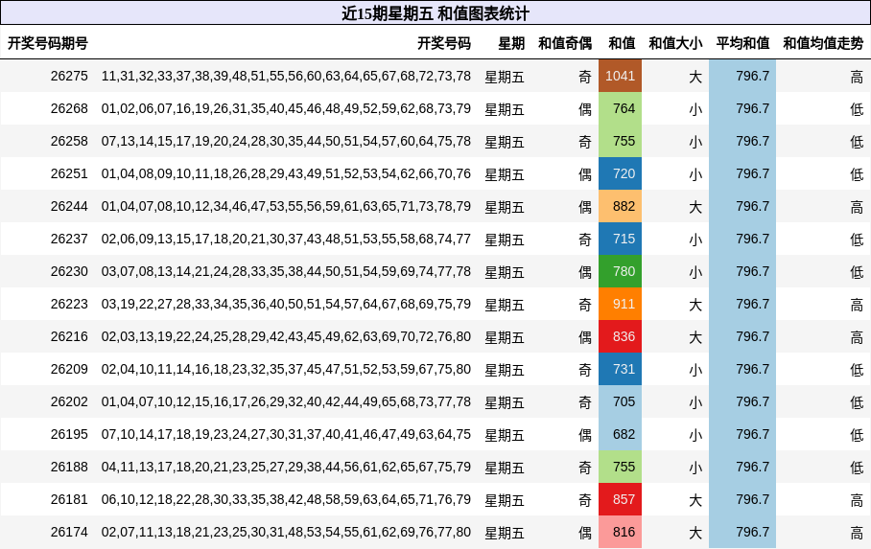Click issue number 26244
Viewport: 871px width, 549px height.
tap(69, 207)
